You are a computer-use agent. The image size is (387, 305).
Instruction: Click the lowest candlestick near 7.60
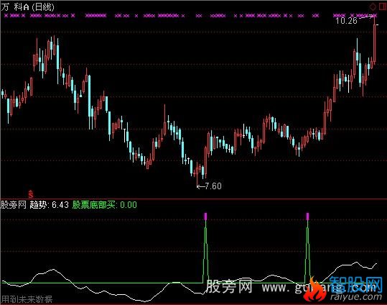(197, 173)
